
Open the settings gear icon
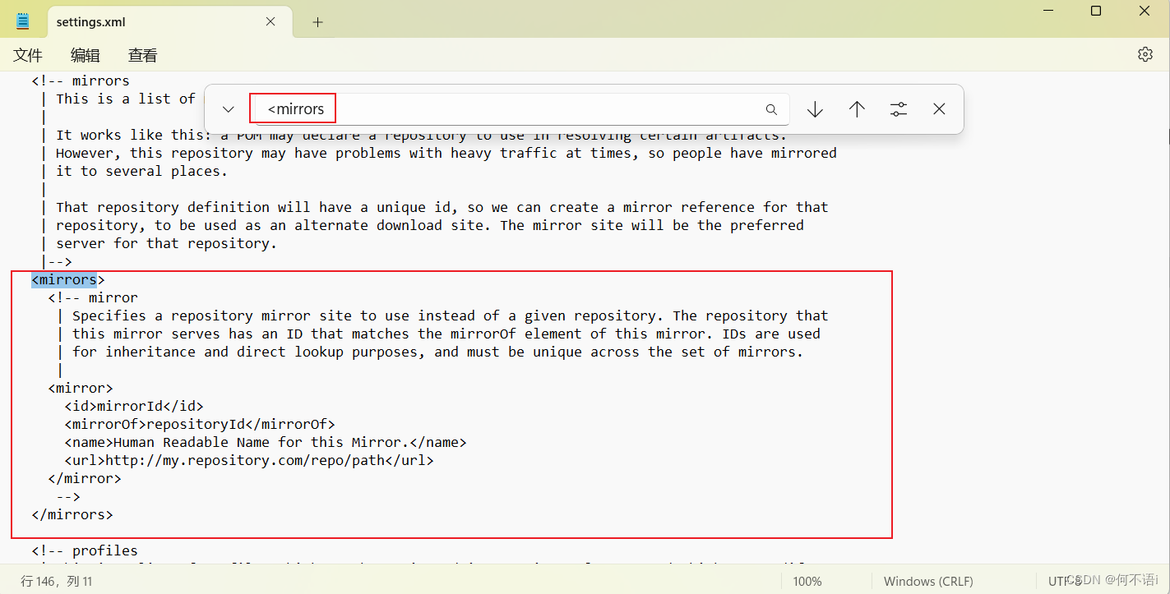(1145, 54)
